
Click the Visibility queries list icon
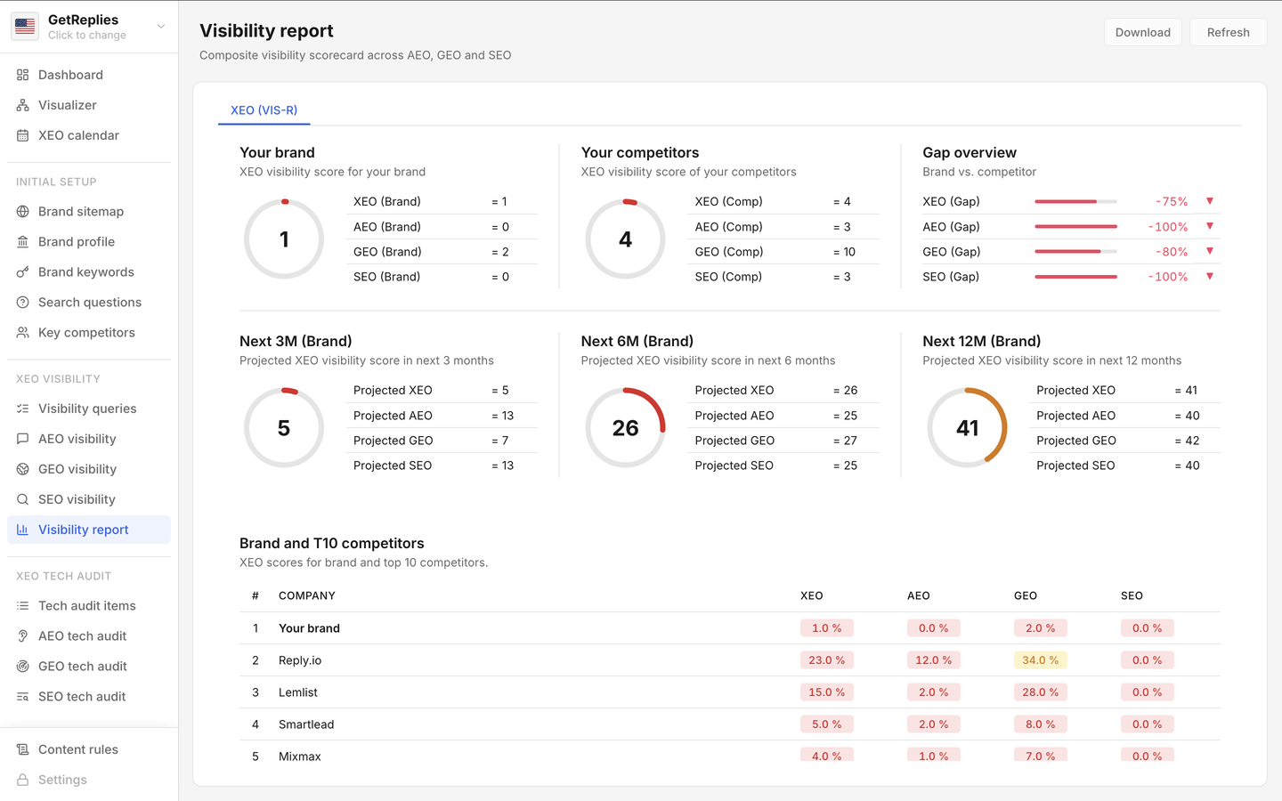pos(23,409)
